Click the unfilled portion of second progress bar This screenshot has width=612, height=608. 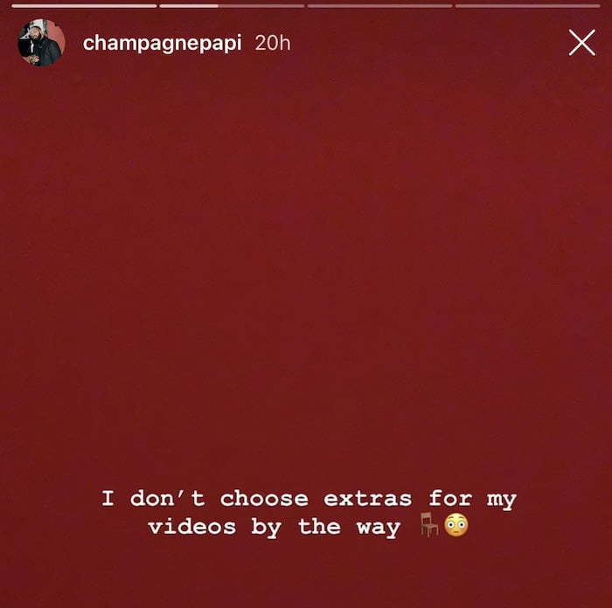[261, 6]
